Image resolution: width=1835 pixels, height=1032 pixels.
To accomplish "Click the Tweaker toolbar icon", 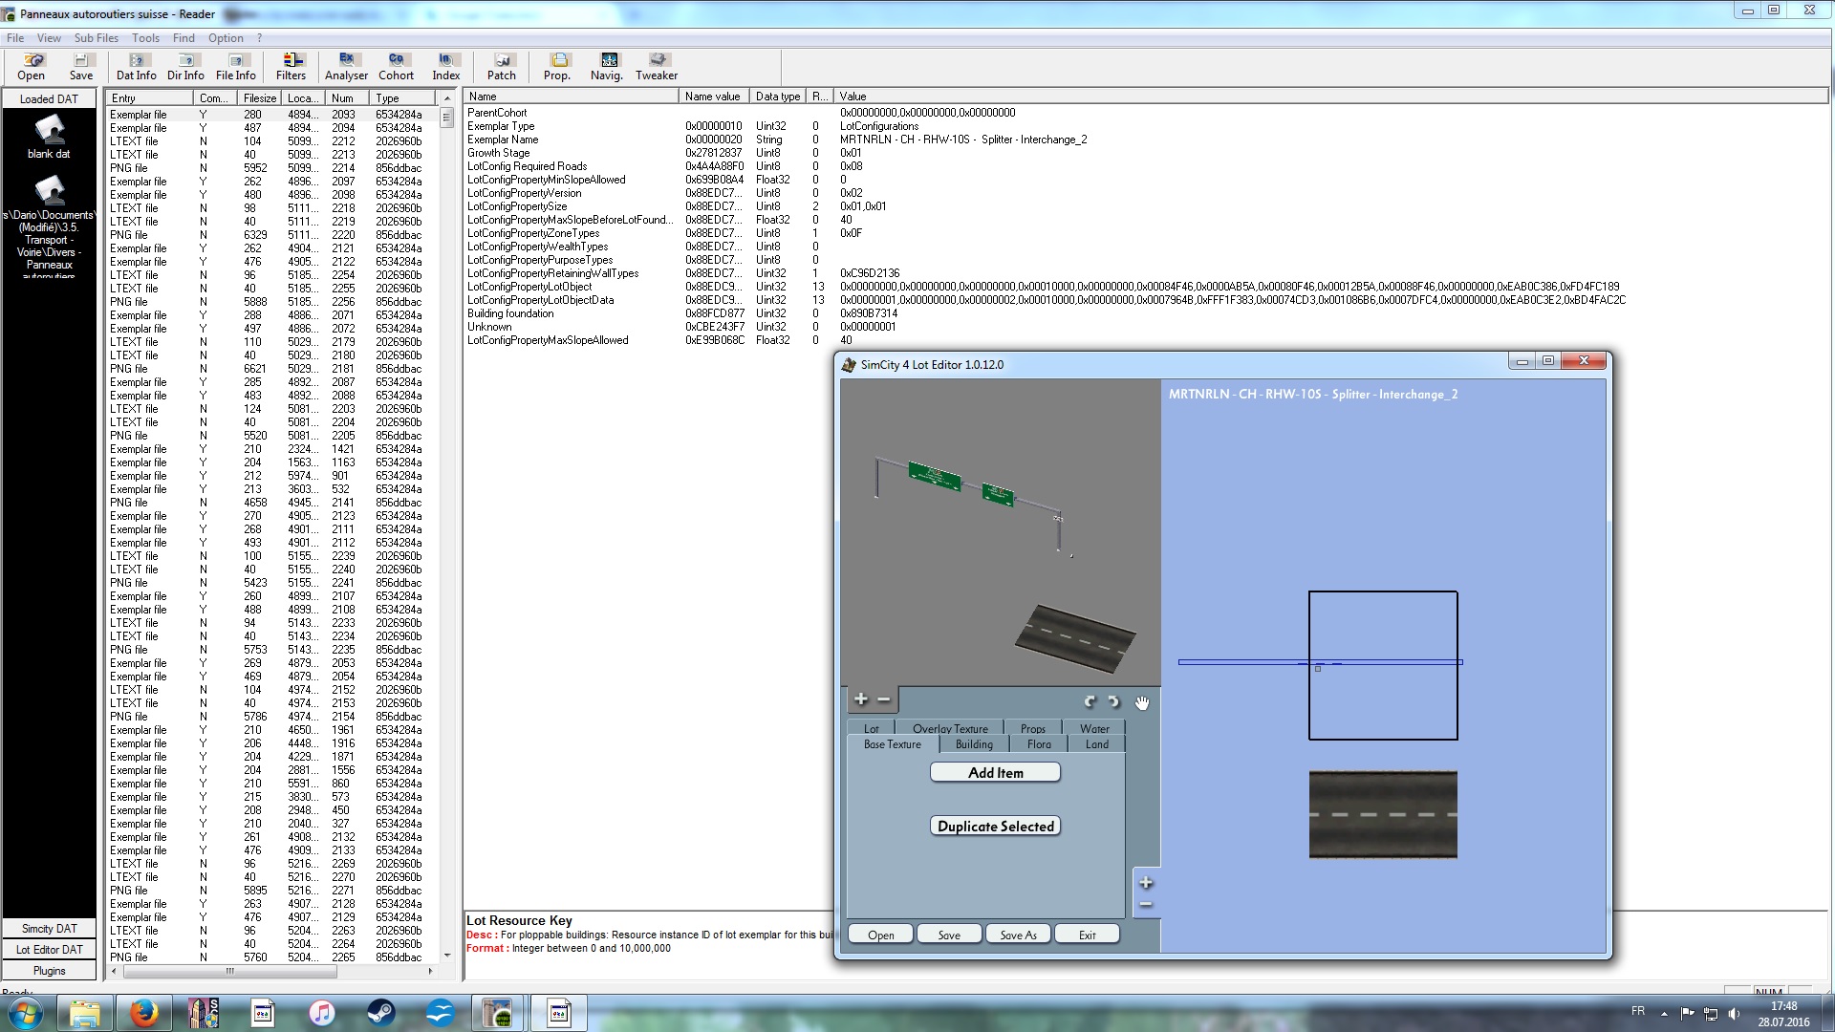I will click(x=656, y=66).
